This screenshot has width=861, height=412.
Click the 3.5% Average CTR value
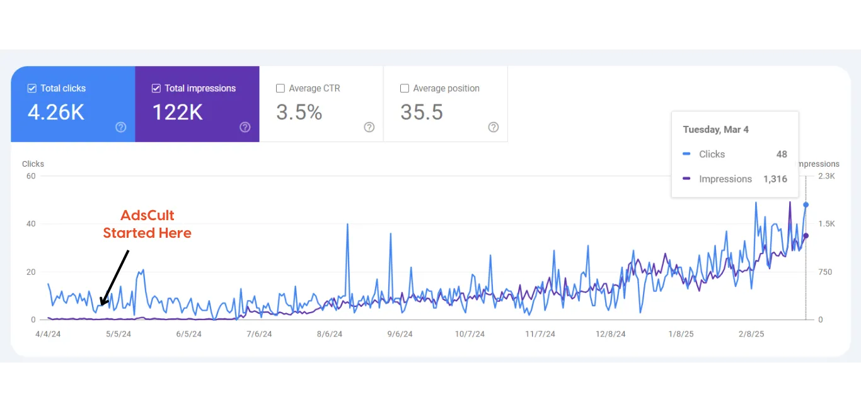299,113
